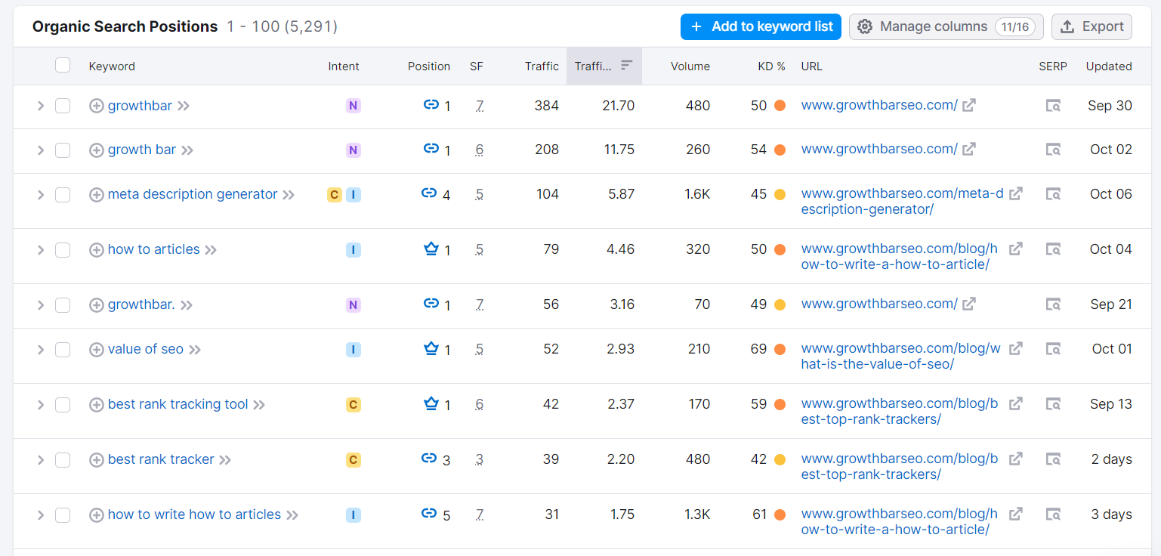View SERP snapshot for 'how to articles'
Screen dimensions: 1161x556
(x=1053, y=249)
